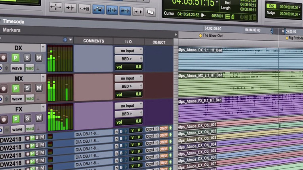Open the DX track input selector dropdown
Screen dimensions: 303x170
pos(128,51)
